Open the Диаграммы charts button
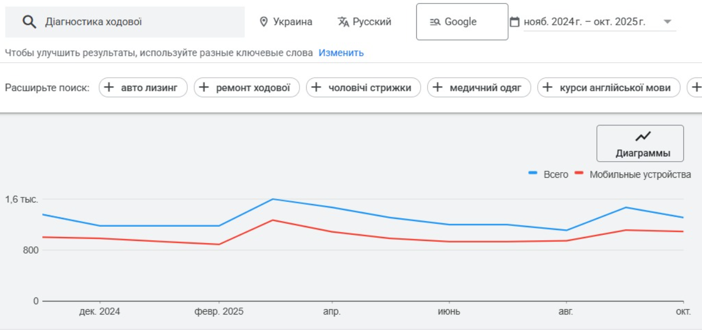This screenshot has width=702, height=330. tap(640, 144)
